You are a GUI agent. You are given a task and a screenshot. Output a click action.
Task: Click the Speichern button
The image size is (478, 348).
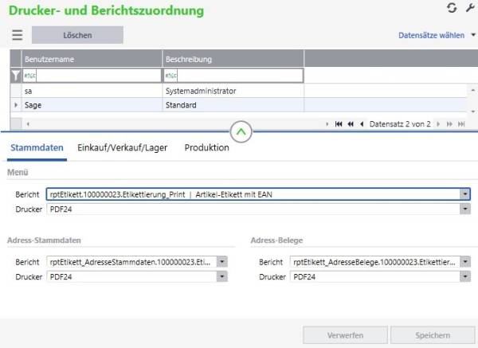pyautogui.click(x=433, y=335)
